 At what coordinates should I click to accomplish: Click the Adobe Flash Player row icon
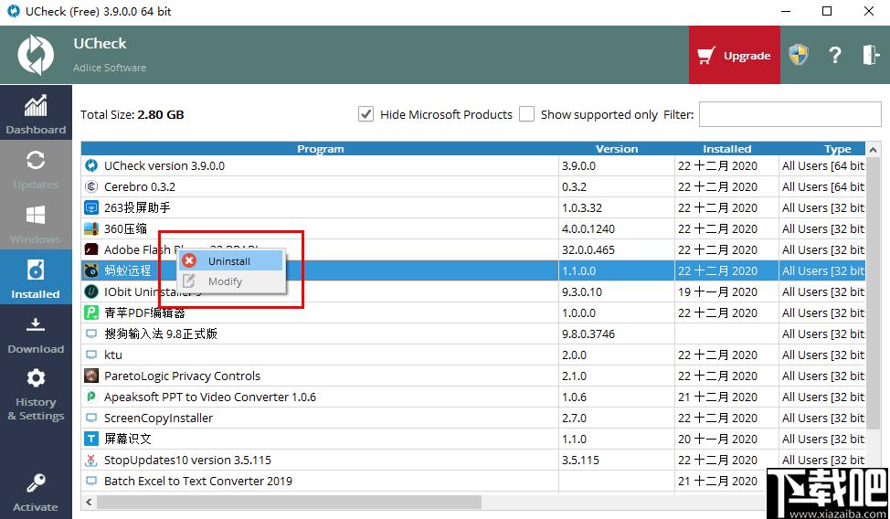click(x=90, y=249)
